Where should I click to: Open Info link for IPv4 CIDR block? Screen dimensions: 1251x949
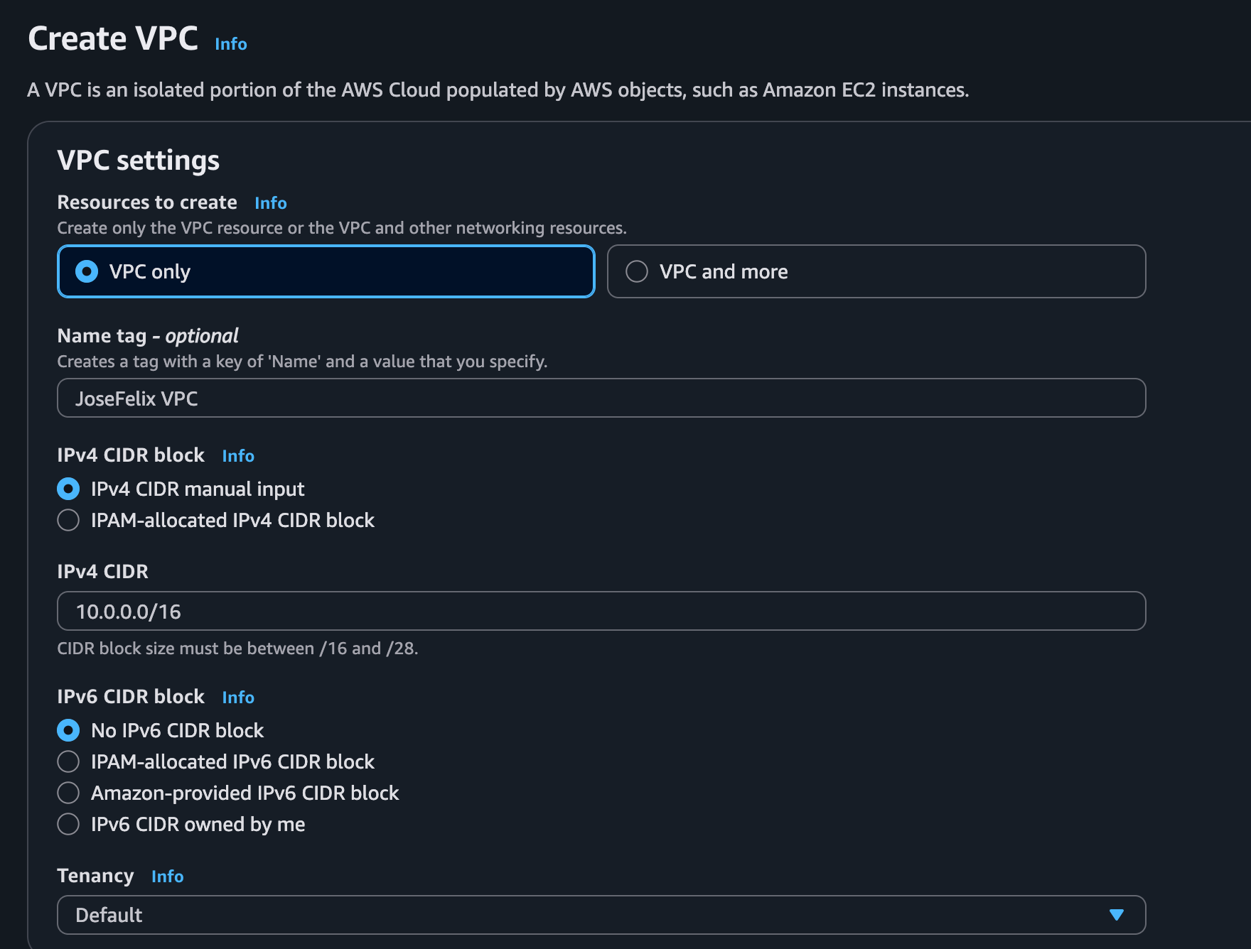point(238,456)
